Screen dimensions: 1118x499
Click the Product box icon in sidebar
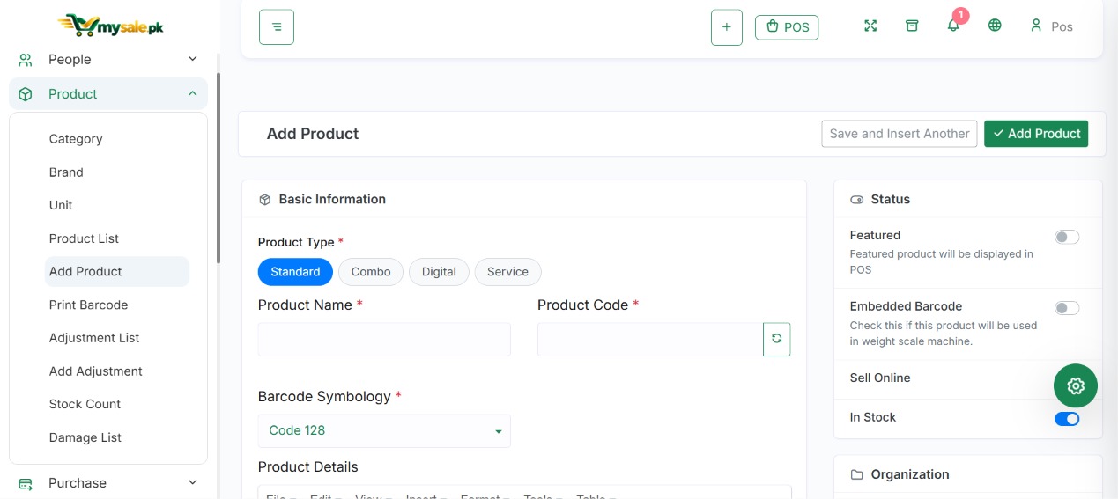point(26,94)
